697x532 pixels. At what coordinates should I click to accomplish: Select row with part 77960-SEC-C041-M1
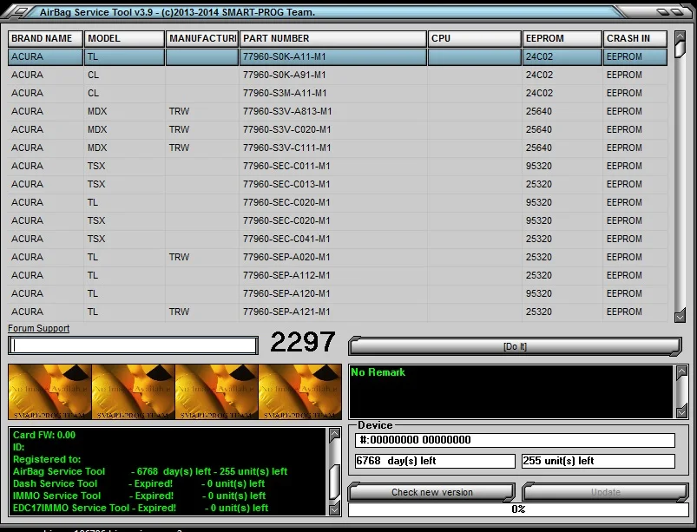(338, 240)
